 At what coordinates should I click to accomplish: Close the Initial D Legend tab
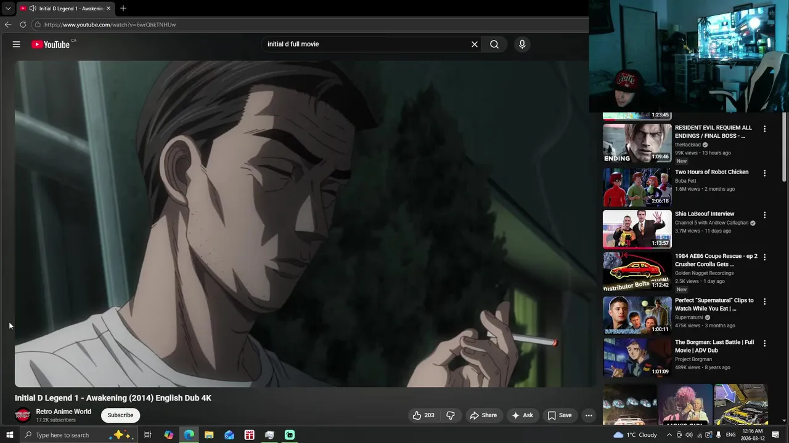point(108,9)
